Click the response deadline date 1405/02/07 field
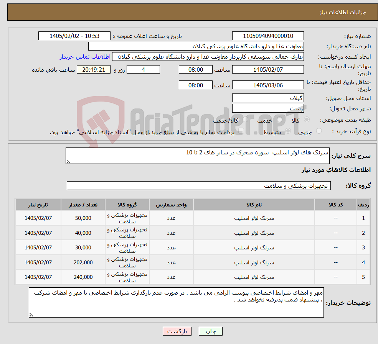 tap(268, 69)
